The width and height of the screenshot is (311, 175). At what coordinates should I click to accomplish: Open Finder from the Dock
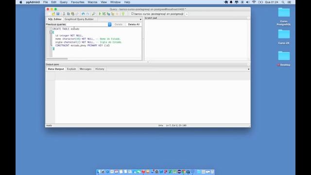(99, 172)
